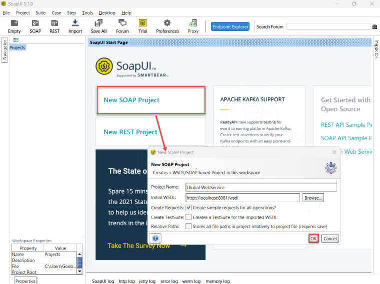Click the Browse button for WSDL
The width and height of the screenshot is (380, 284).
click(313, 198)
